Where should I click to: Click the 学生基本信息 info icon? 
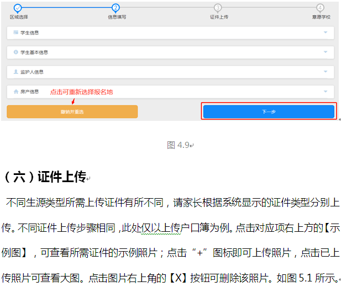[x=15, y=52]
